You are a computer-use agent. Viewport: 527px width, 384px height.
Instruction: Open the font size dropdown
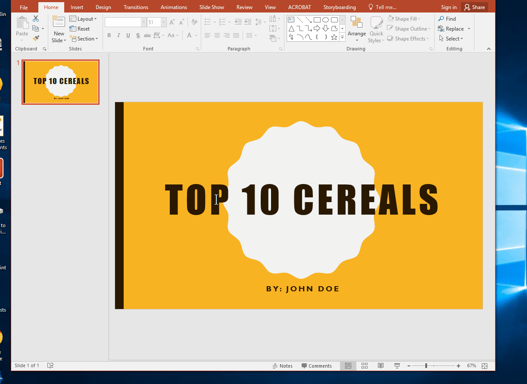coord(163,22)
